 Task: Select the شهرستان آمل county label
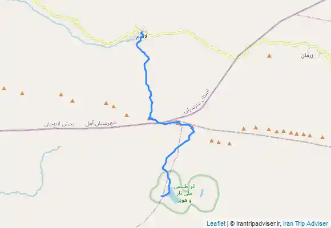tap(101, 123)
